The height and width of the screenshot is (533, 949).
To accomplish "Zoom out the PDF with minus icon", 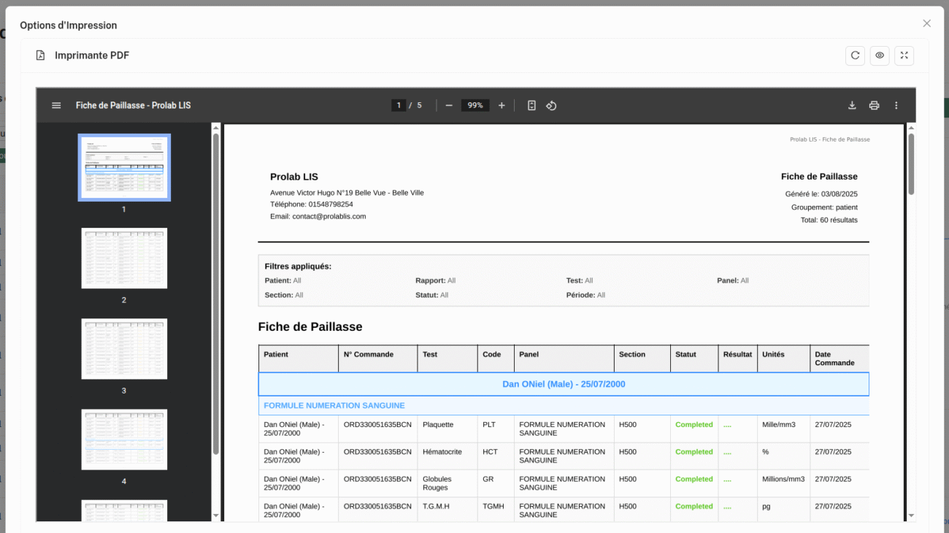I will pyautogui.click(x=449, y=105).
